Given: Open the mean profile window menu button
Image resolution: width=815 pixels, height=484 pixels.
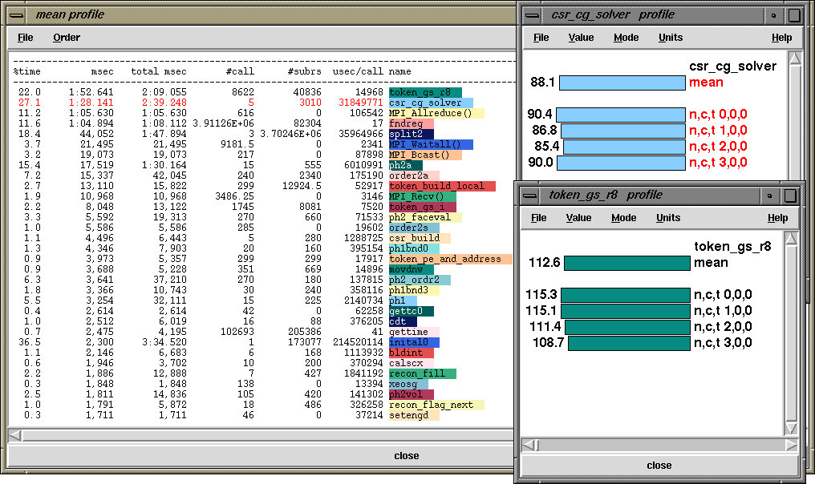Looking at the screenshot, I should pyautogui.click(x=17, y=15).
